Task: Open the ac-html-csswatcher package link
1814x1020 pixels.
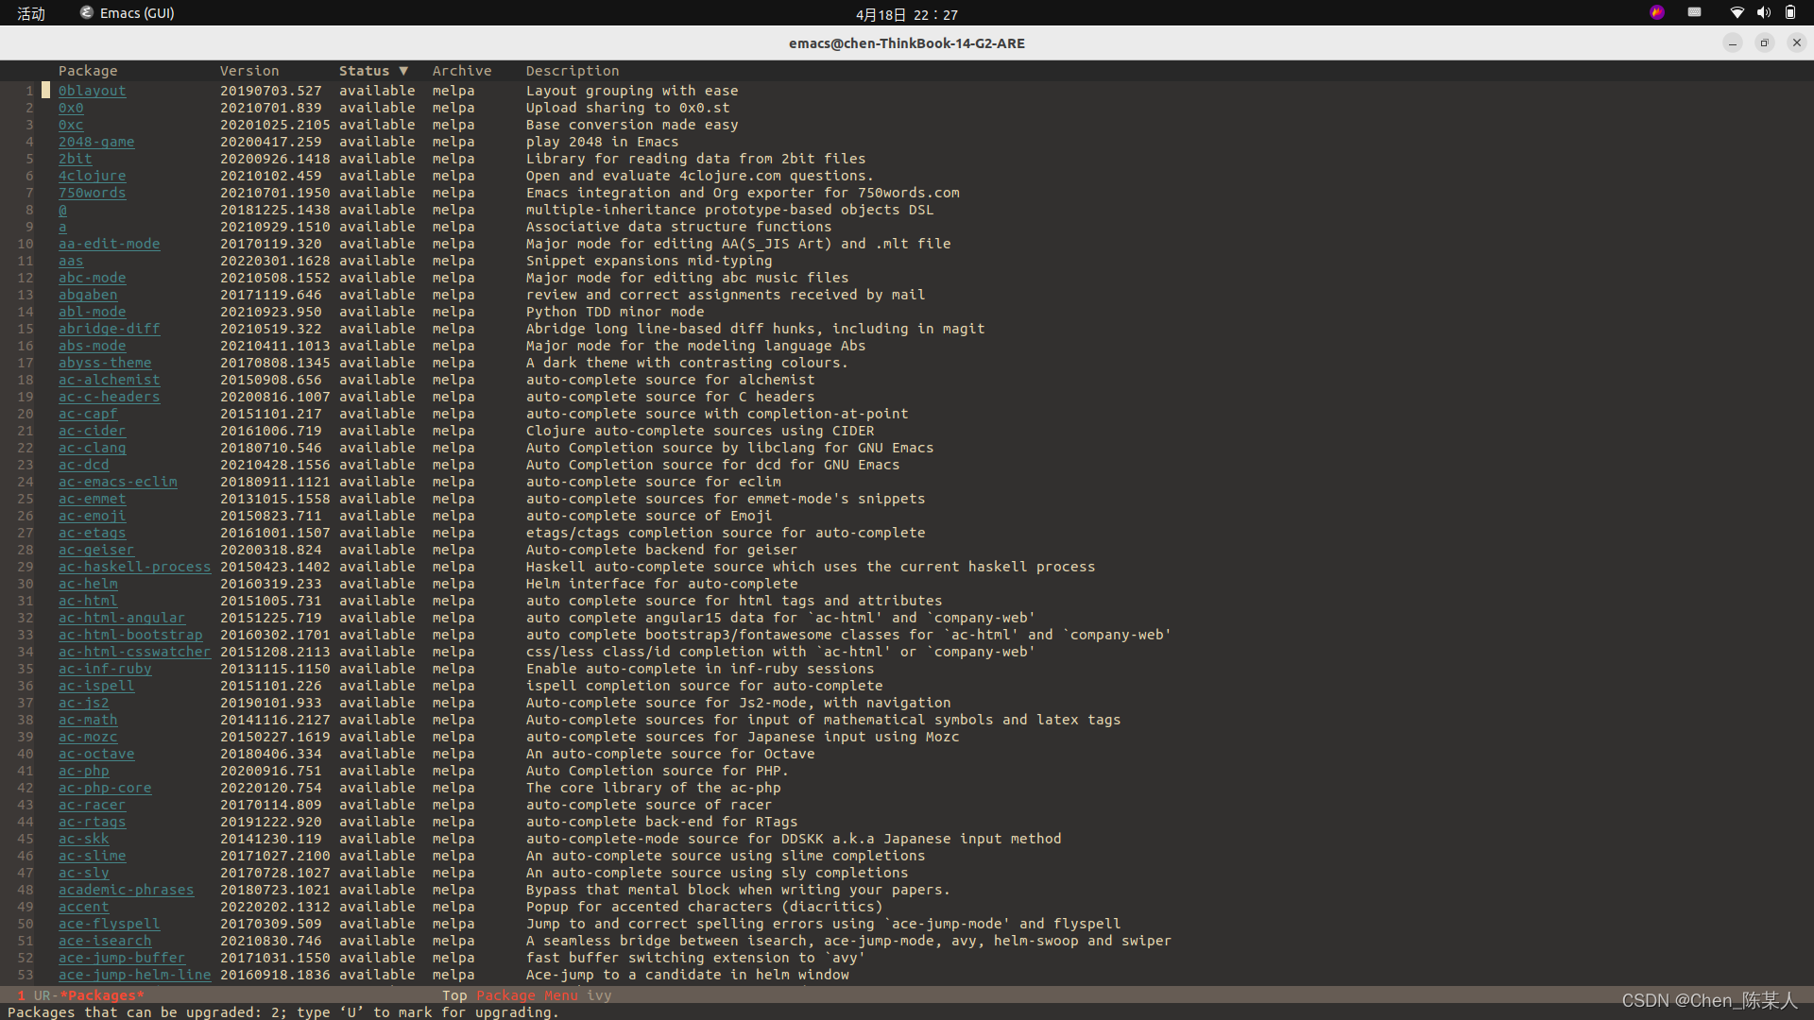Action: pos(135,652)
